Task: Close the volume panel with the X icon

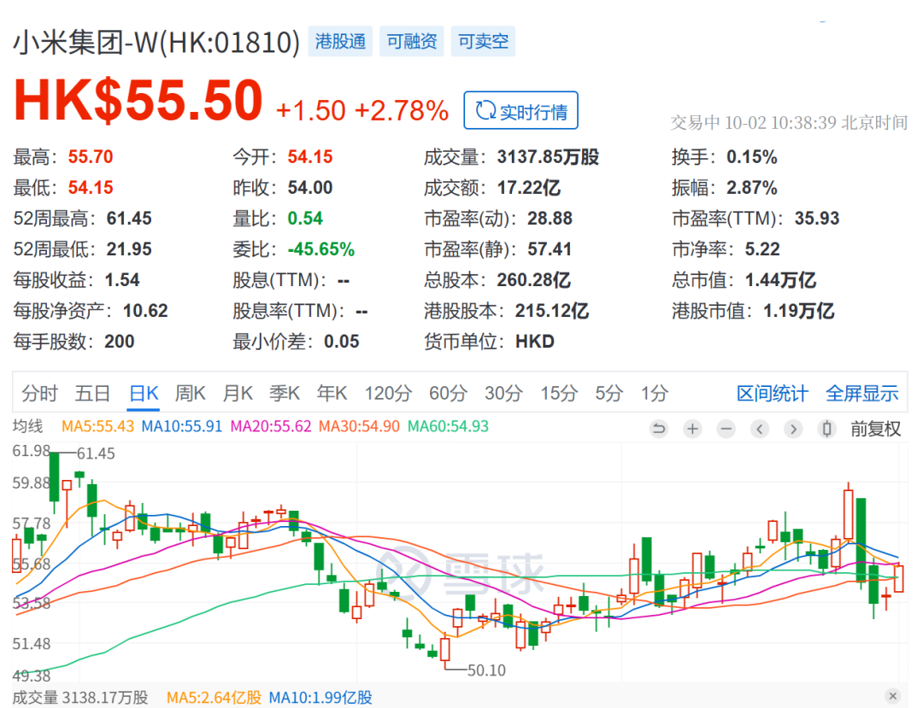Action: click(893, 696)
